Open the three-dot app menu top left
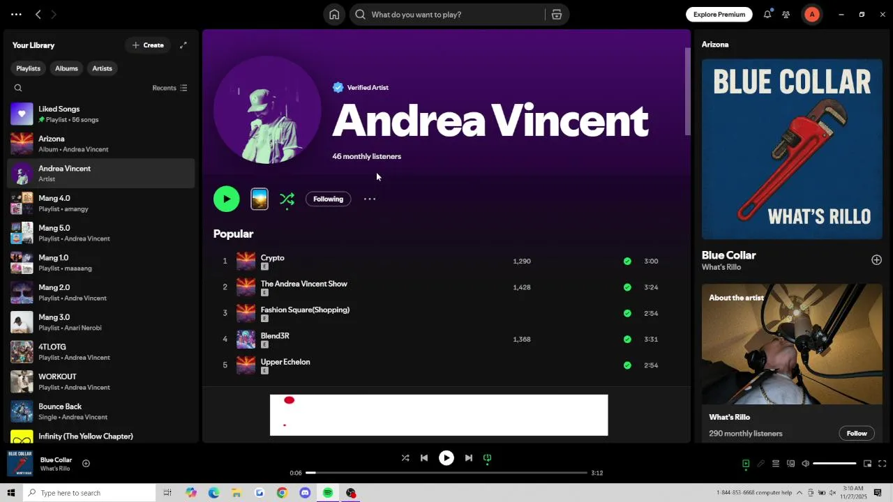This screenshot has width=893, height=502. point(16,15)
